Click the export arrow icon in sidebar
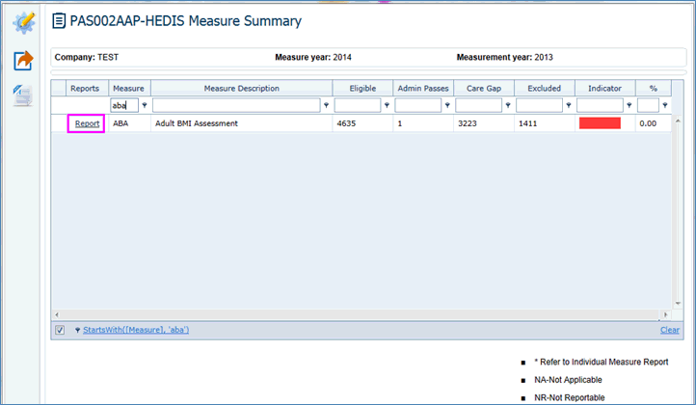The width and height of the screenshot is (696, 405). click(x=23, y=61)
